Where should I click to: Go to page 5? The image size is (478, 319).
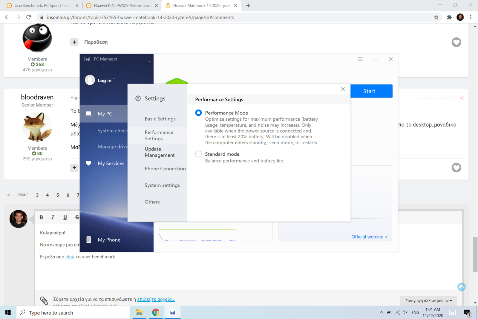pos(58,195)
